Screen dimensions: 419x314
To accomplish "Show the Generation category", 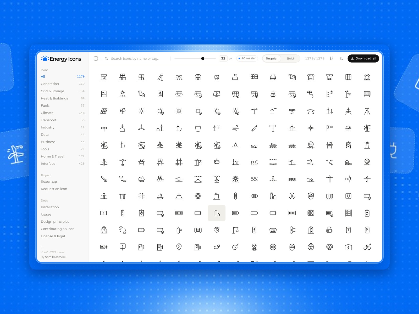I will (63, 84).
